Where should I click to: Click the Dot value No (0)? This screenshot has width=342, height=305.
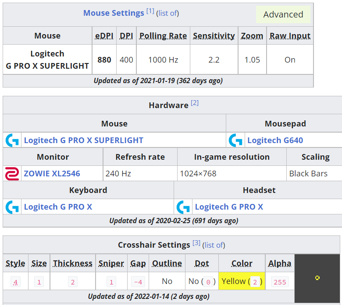(x=202, y=281)
